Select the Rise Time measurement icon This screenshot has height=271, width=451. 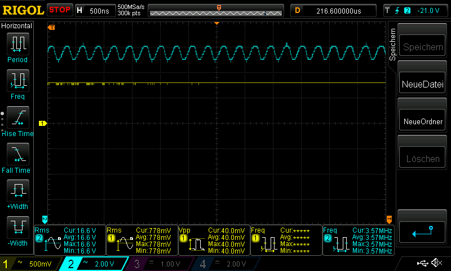pos(18,117)
